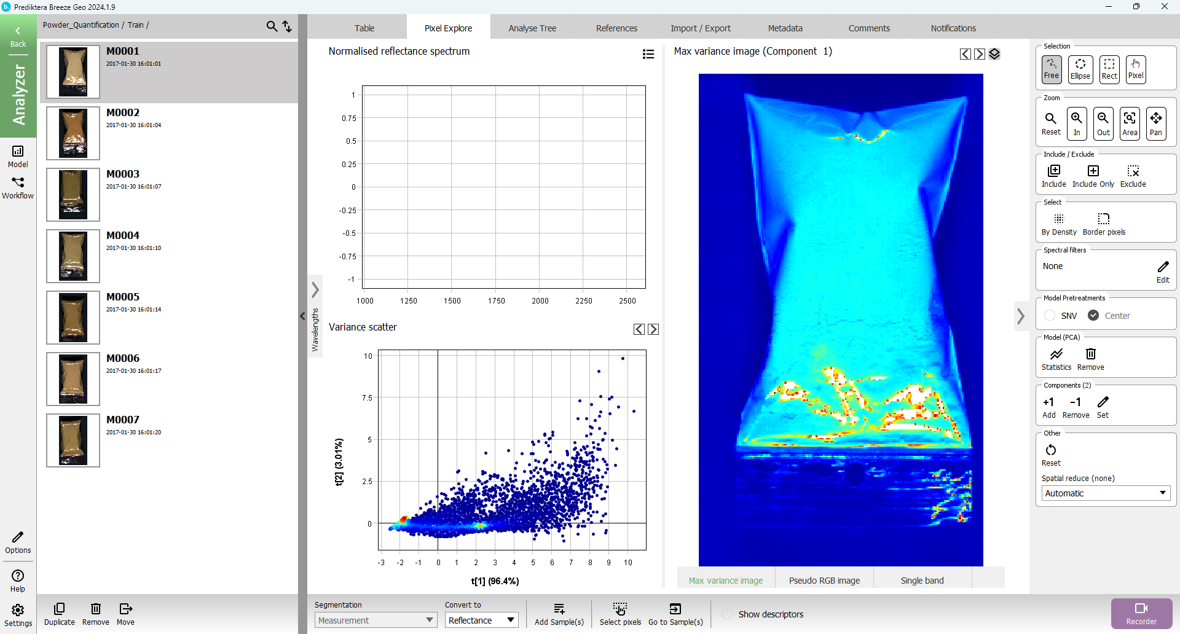Choose the Ellipse selection tool
Screen dimensions: 1180x634
click(x=1080, y=69)
